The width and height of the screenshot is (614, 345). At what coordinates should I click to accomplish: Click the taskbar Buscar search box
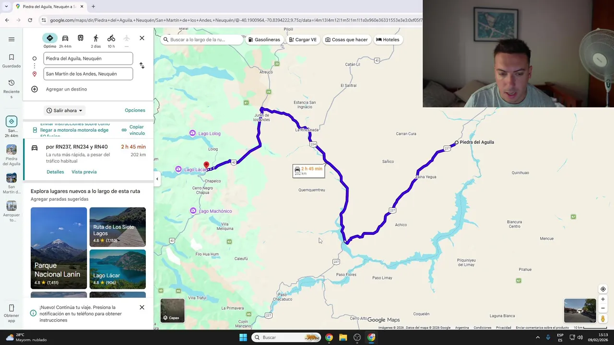pyautogui.click(x=286, y=337)
